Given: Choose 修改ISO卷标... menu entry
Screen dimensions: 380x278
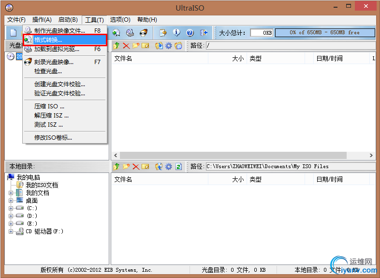Looking at the screenshot, I should point(65,138).
